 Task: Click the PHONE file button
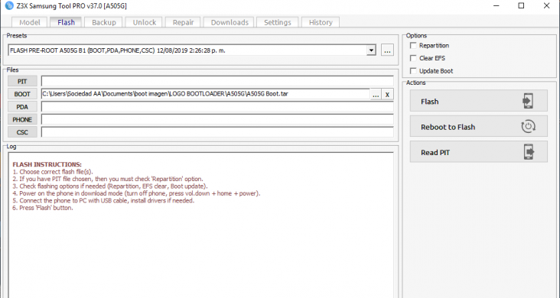pos(22,119)
